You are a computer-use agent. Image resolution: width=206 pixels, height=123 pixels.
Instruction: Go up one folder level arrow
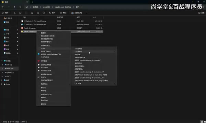point(14,7)
